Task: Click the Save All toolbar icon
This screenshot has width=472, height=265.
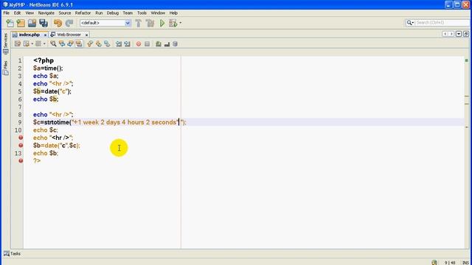Action: coord(44,23)
